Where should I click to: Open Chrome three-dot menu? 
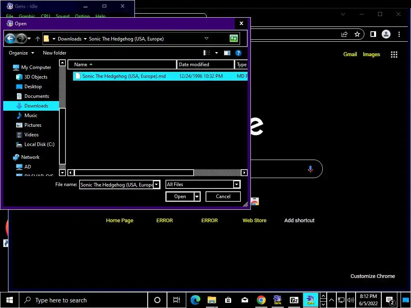click(399, 34)
